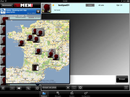This screenshot has width=130, height=97.
Task: Toggle the map popover locate button
Action: point(37,88)
